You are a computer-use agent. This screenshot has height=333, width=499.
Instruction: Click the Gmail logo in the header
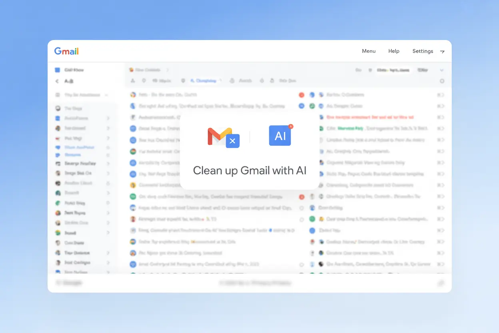coord(66,51)
